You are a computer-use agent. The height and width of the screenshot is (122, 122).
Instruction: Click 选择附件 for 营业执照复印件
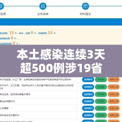88,101
